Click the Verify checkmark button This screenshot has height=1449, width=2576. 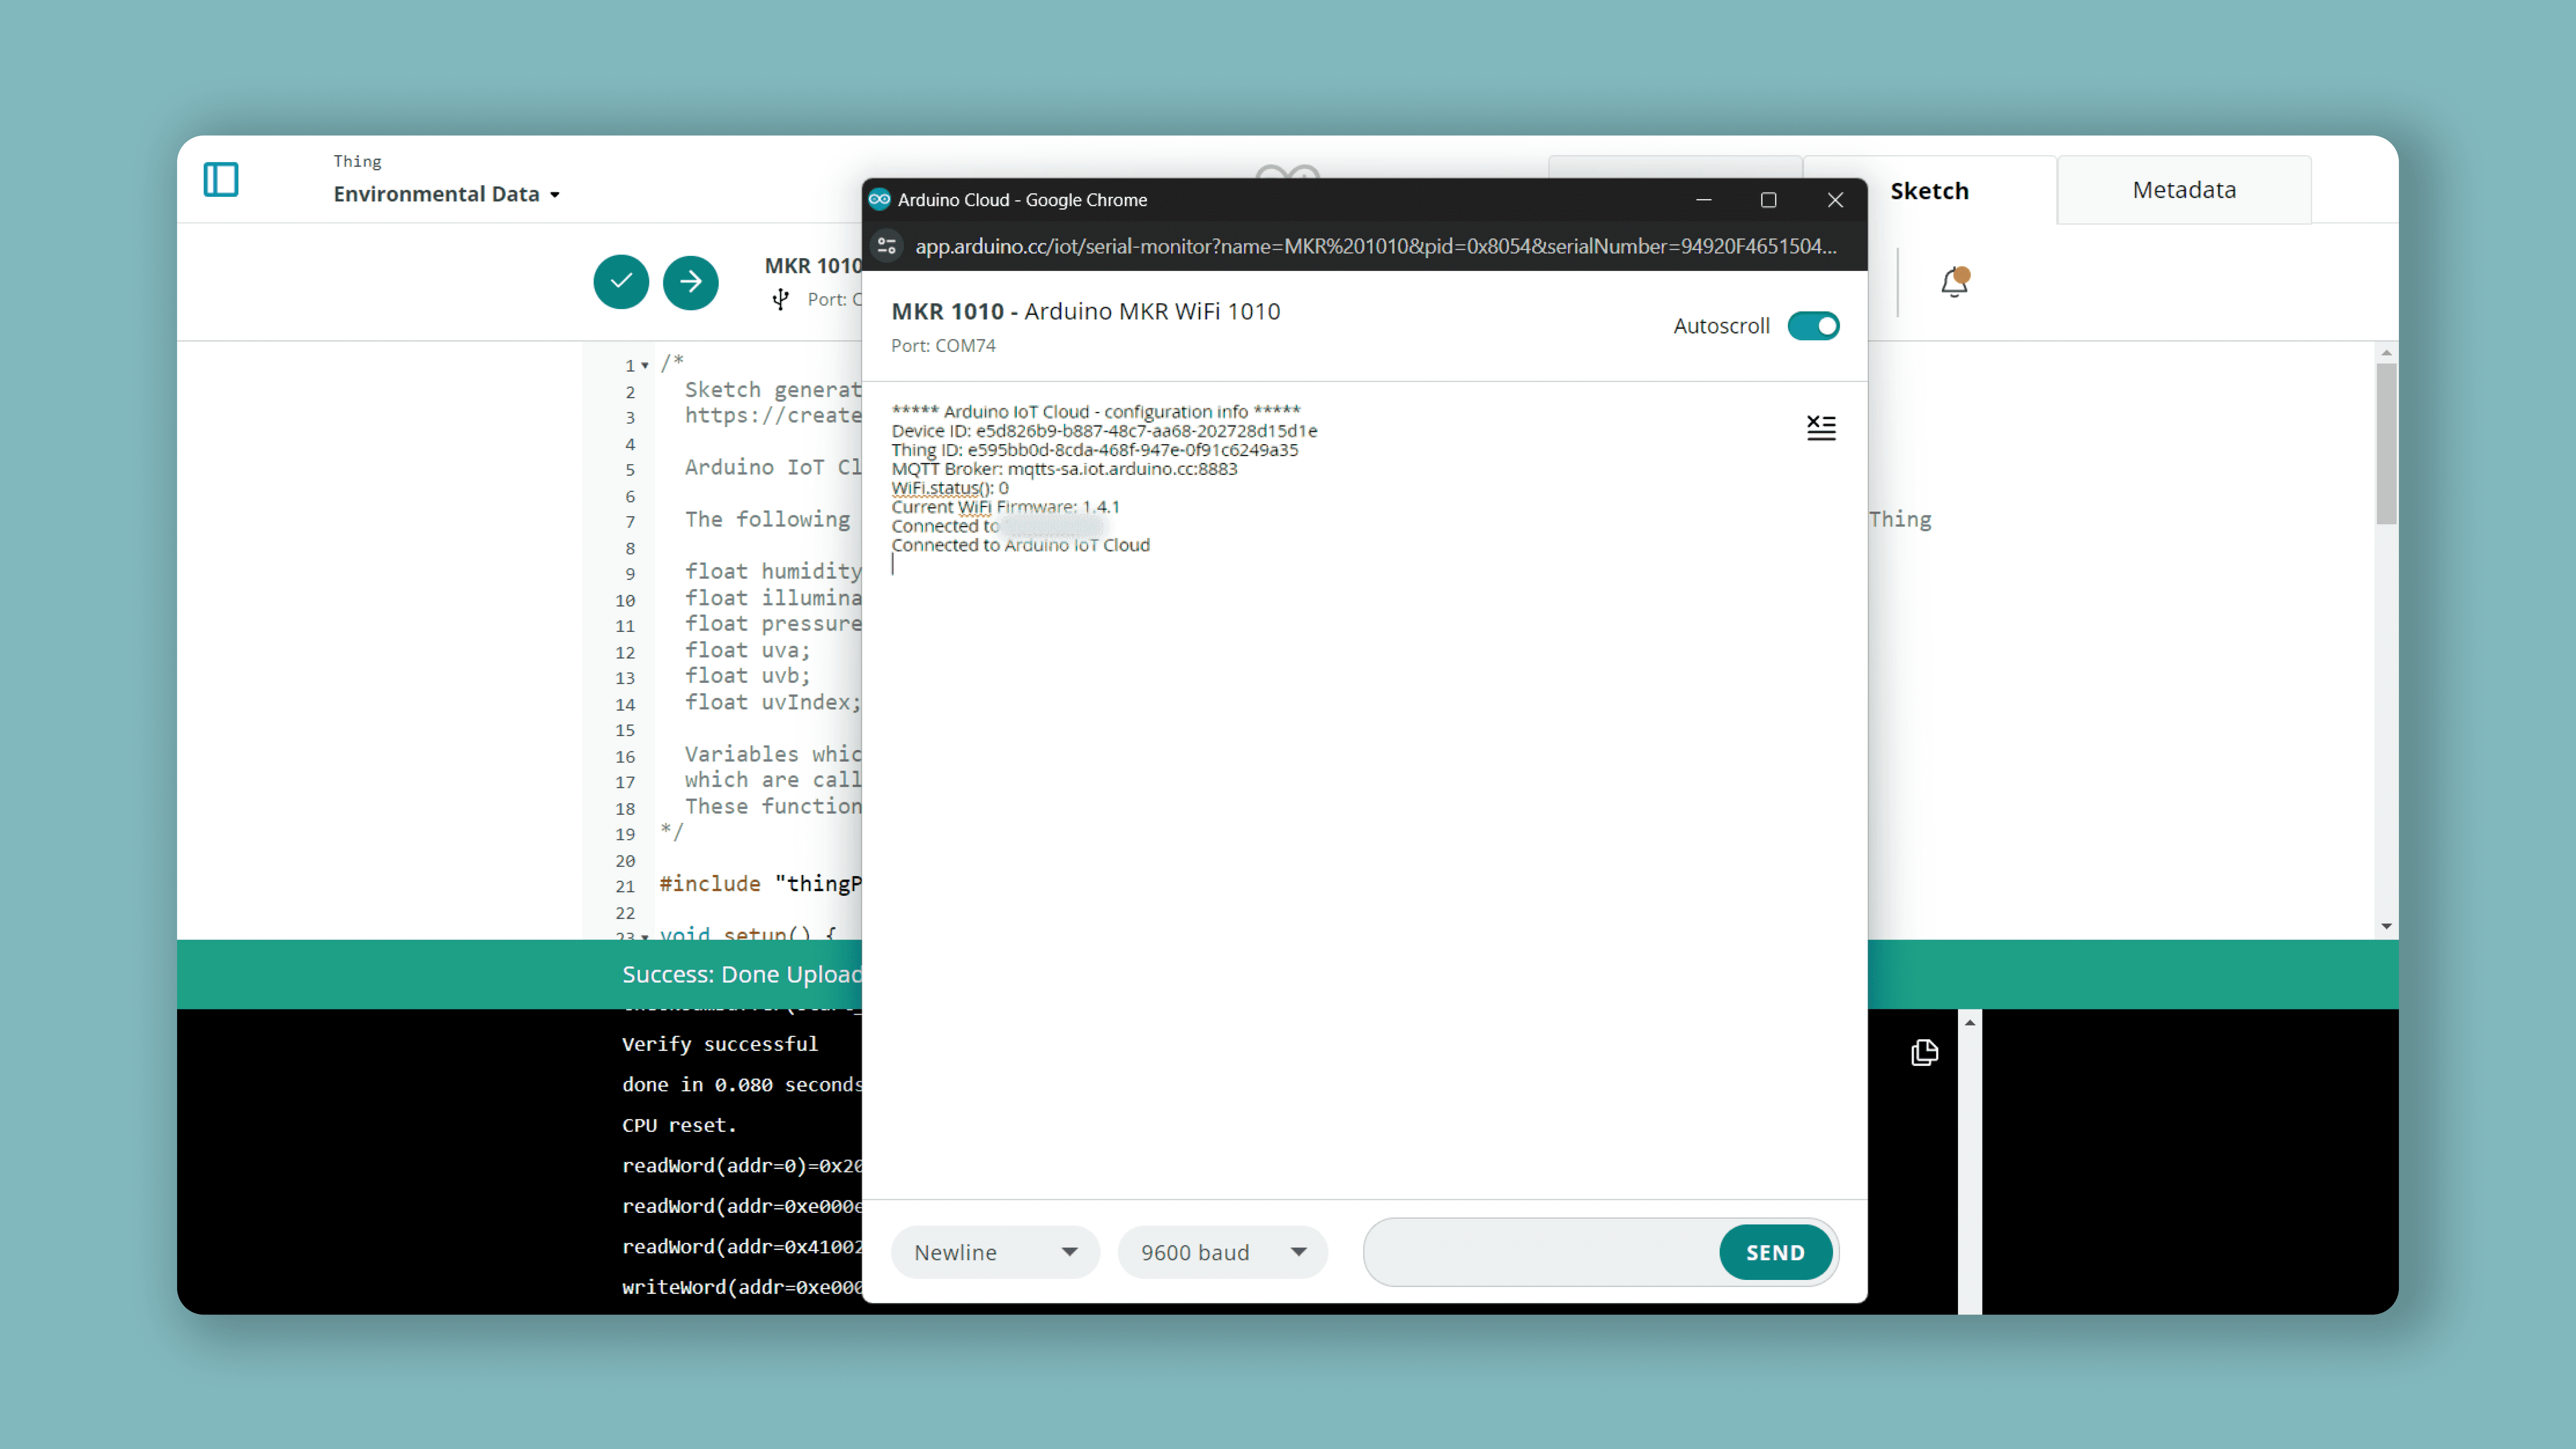pos(621,282)
